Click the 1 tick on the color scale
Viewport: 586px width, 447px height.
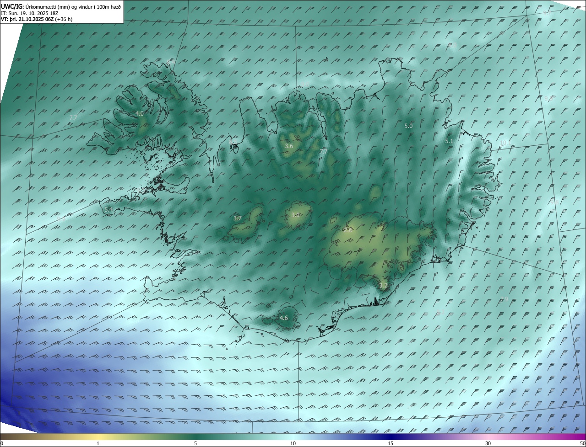pos(98,443)
